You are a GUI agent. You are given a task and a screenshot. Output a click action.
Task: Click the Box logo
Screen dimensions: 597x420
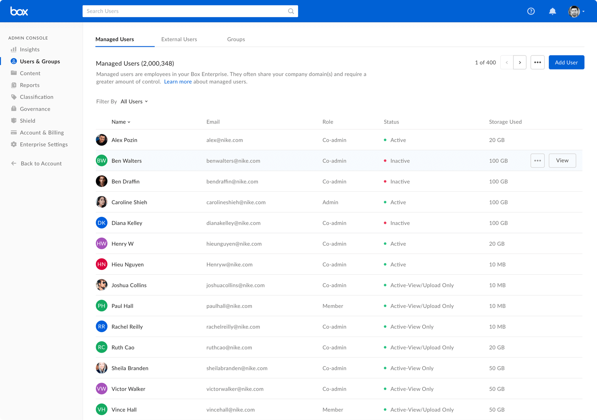[19, 11]
